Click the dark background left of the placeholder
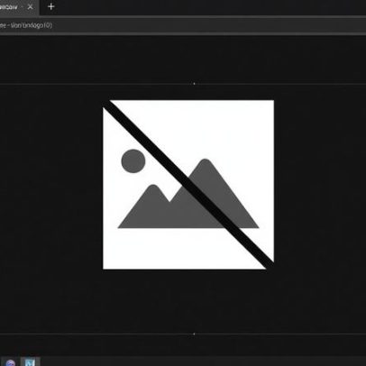Image resolution: width=366 pixels, height=366 pixels. (51, 185)
